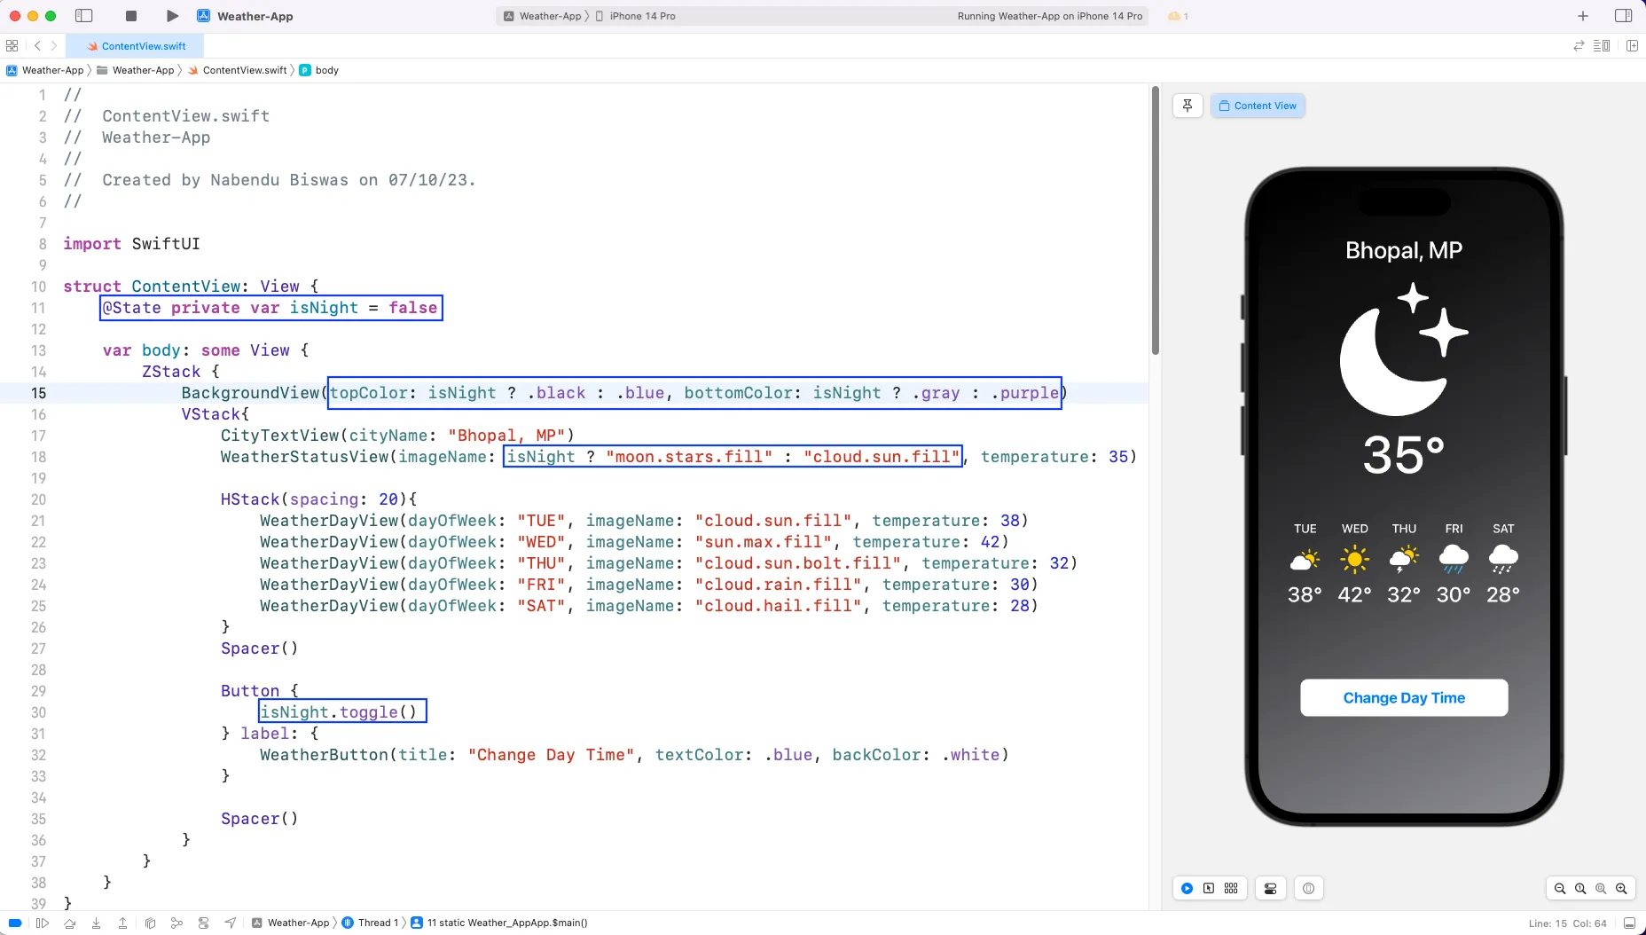1646x935 pixels.
Task: Click the 35° temperature in preview
Action: click(x=1403, y=455)
